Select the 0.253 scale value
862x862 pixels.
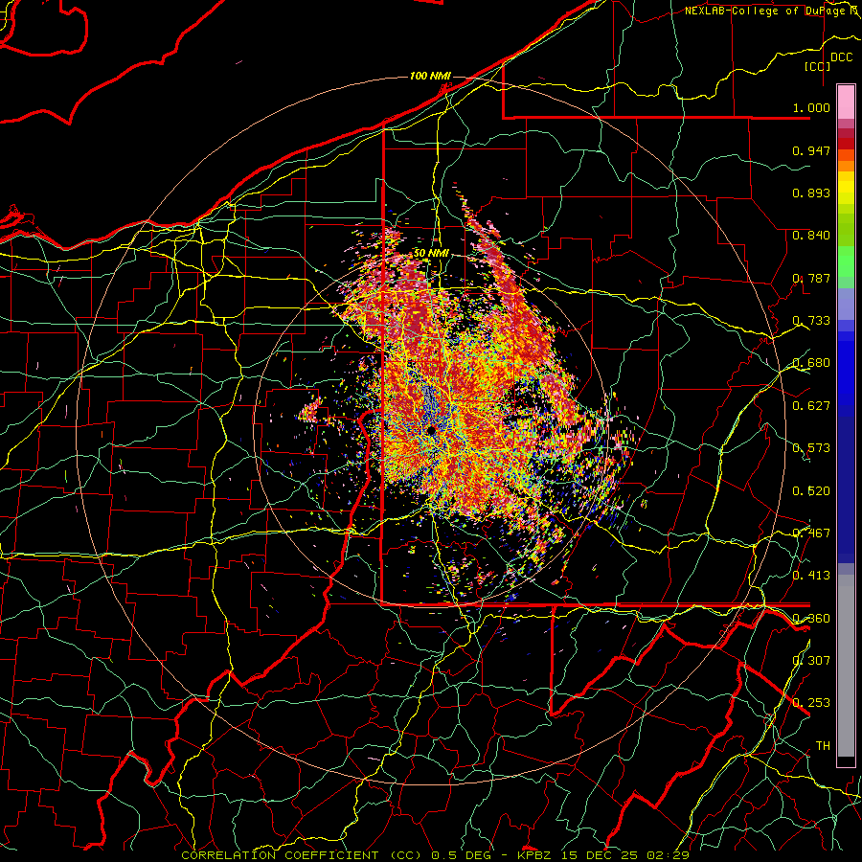tap(811, 703)
